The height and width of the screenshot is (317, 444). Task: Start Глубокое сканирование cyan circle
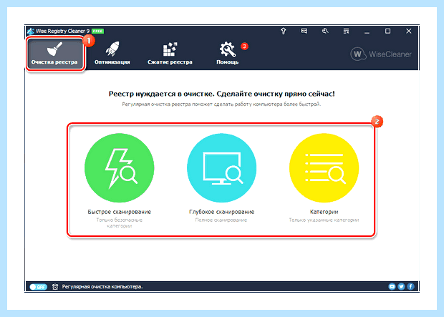click(x=222, y=168)
